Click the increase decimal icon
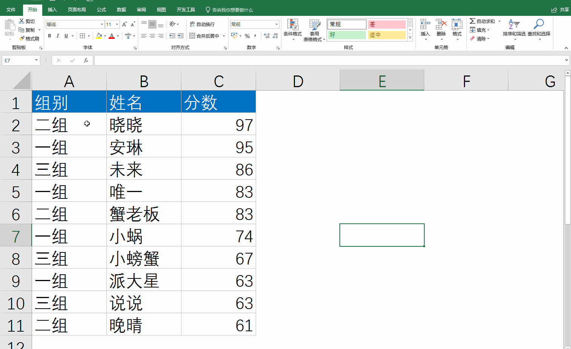This screenshot has width=571, height=349. click(267, 36)
